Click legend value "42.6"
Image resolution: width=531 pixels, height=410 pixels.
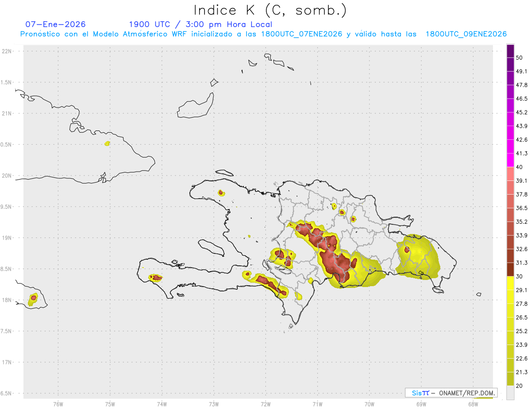click(x=522, y=140)
